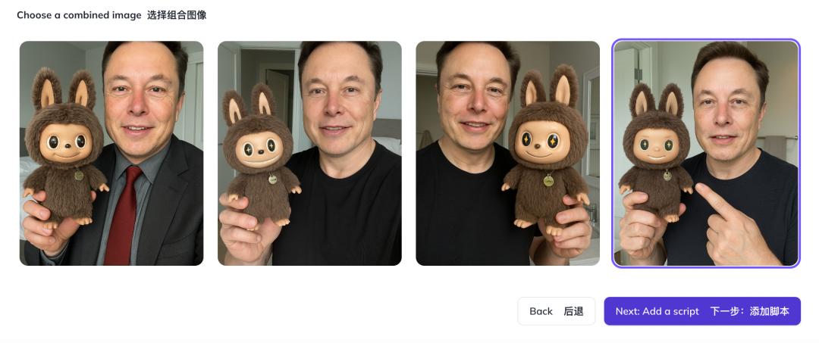Select the image with red tie and suit
The image size is (819, 343).
coord(111,153)
